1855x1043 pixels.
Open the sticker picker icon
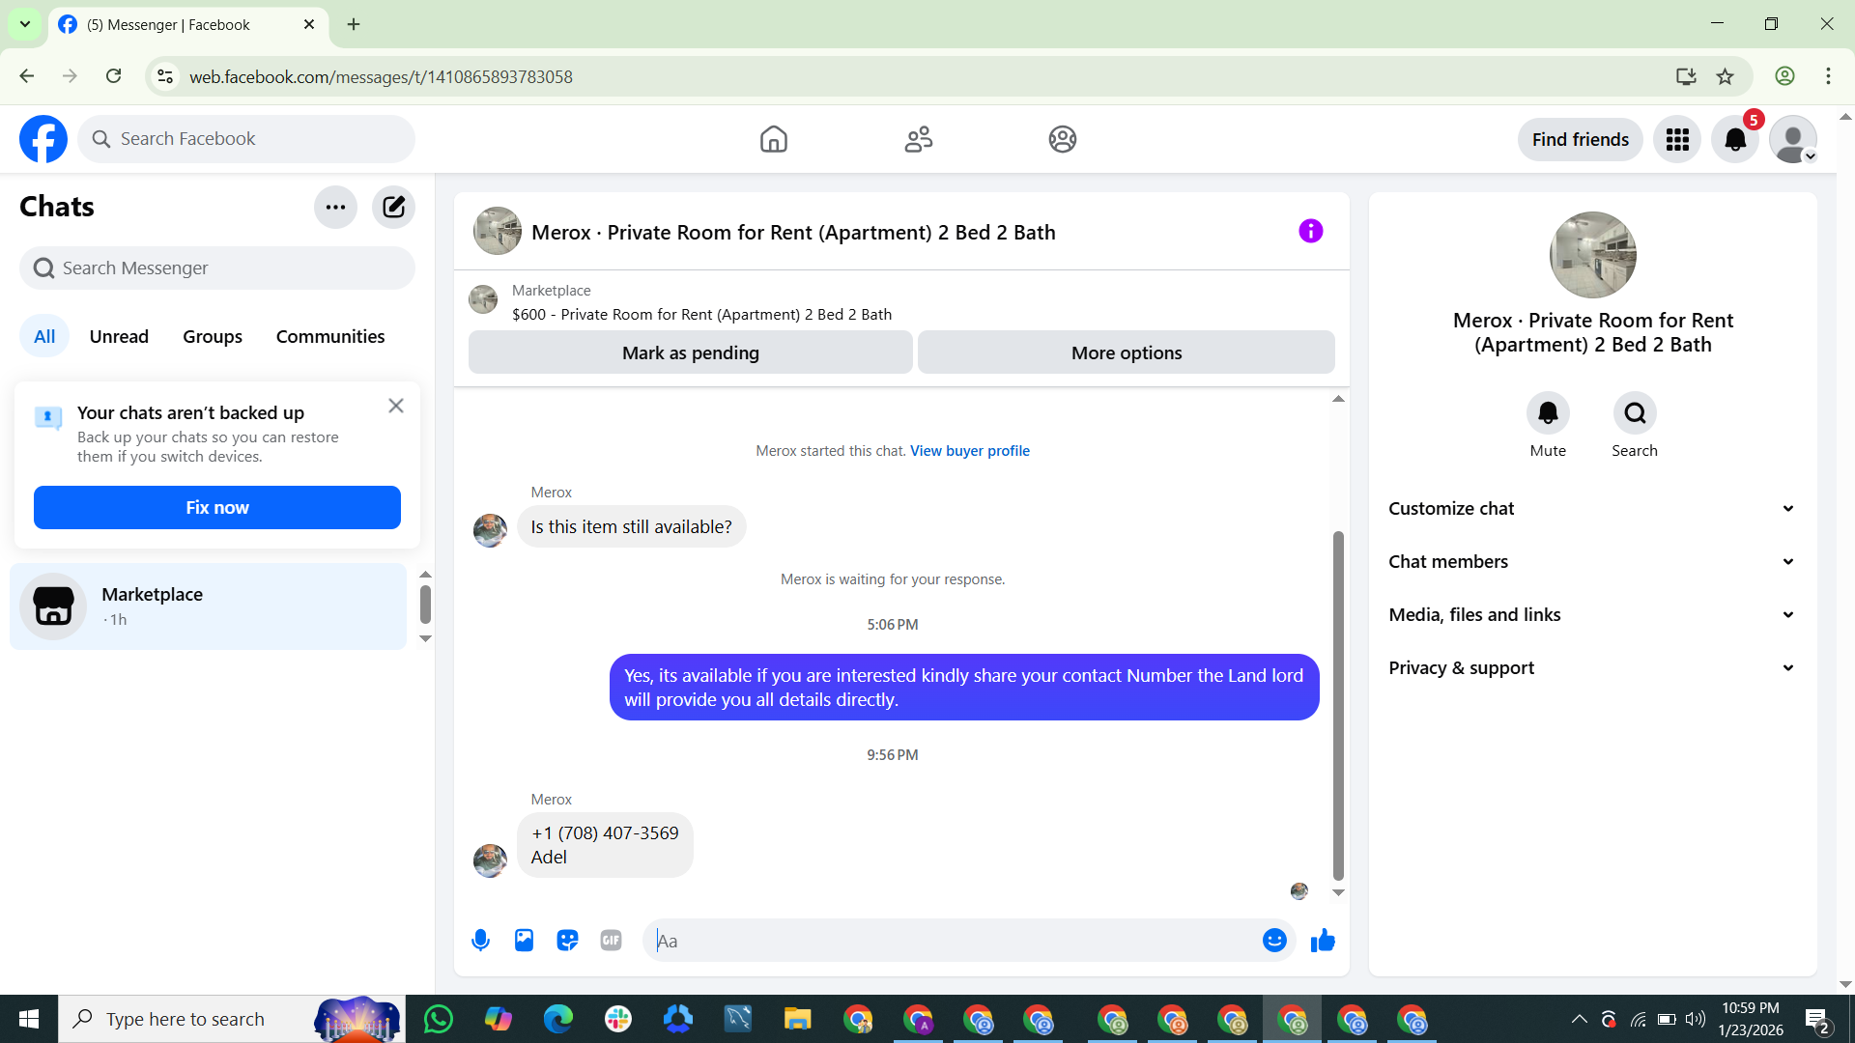pos(567,940)
